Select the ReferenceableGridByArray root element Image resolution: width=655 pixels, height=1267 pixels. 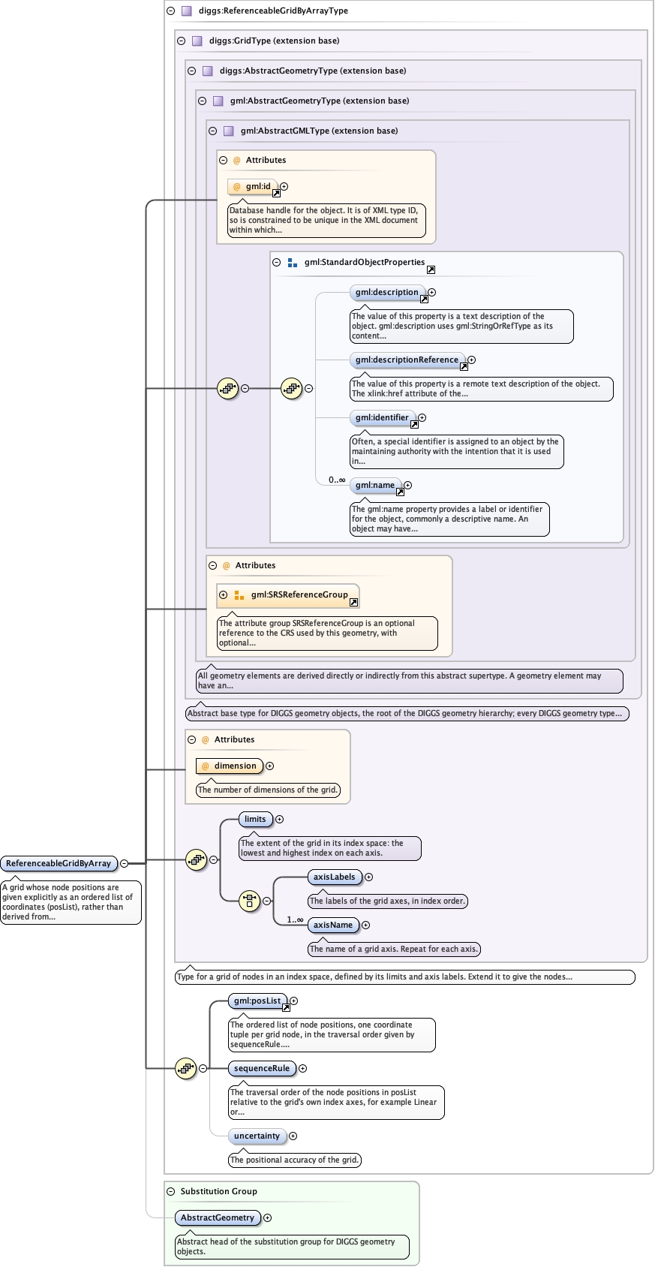59,864
